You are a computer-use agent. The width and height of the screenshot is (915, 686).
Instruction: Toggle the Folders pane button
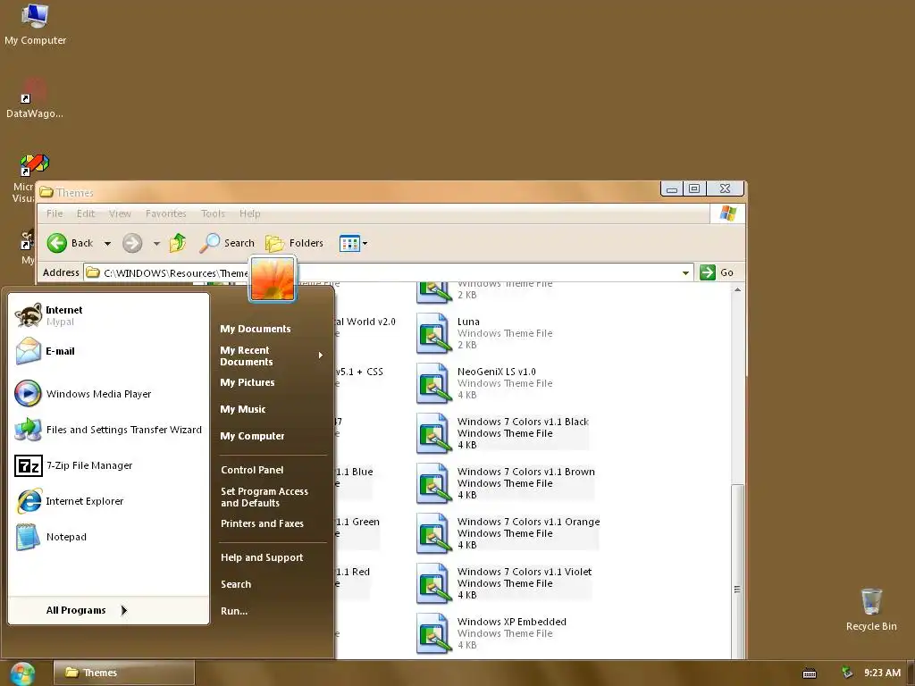coord(294,243)
